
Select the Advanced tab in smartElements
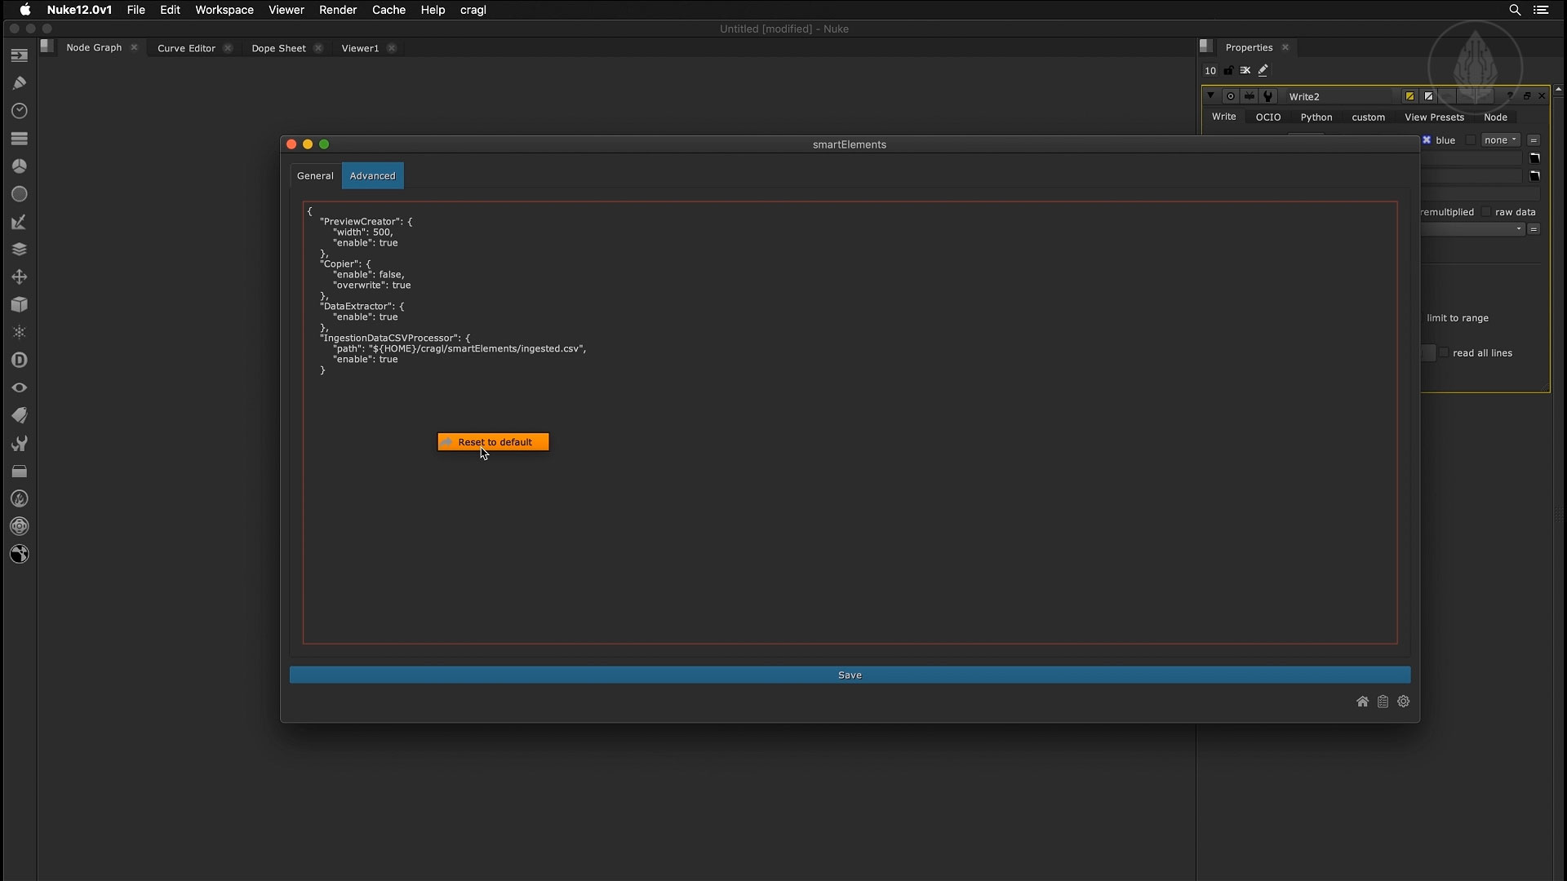click(x=373, y=176)
